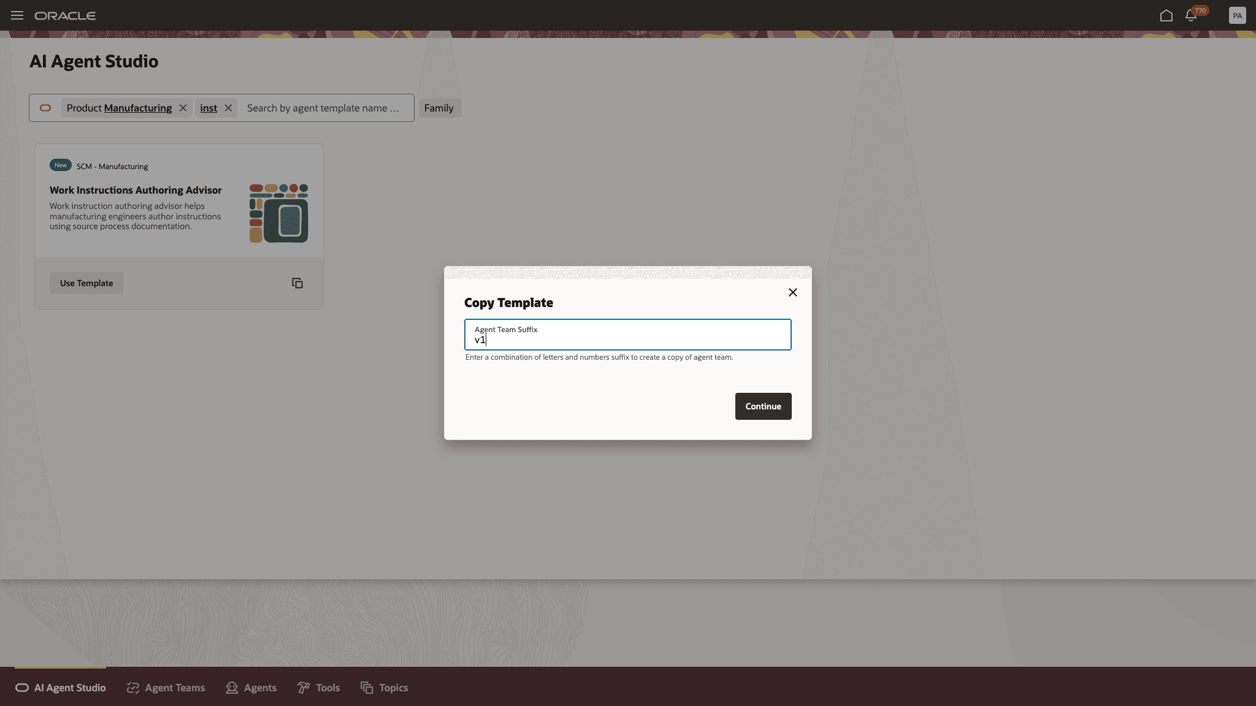Click Use Template on the advisor card
1256x706 pixels.
[x=86, y=283]
